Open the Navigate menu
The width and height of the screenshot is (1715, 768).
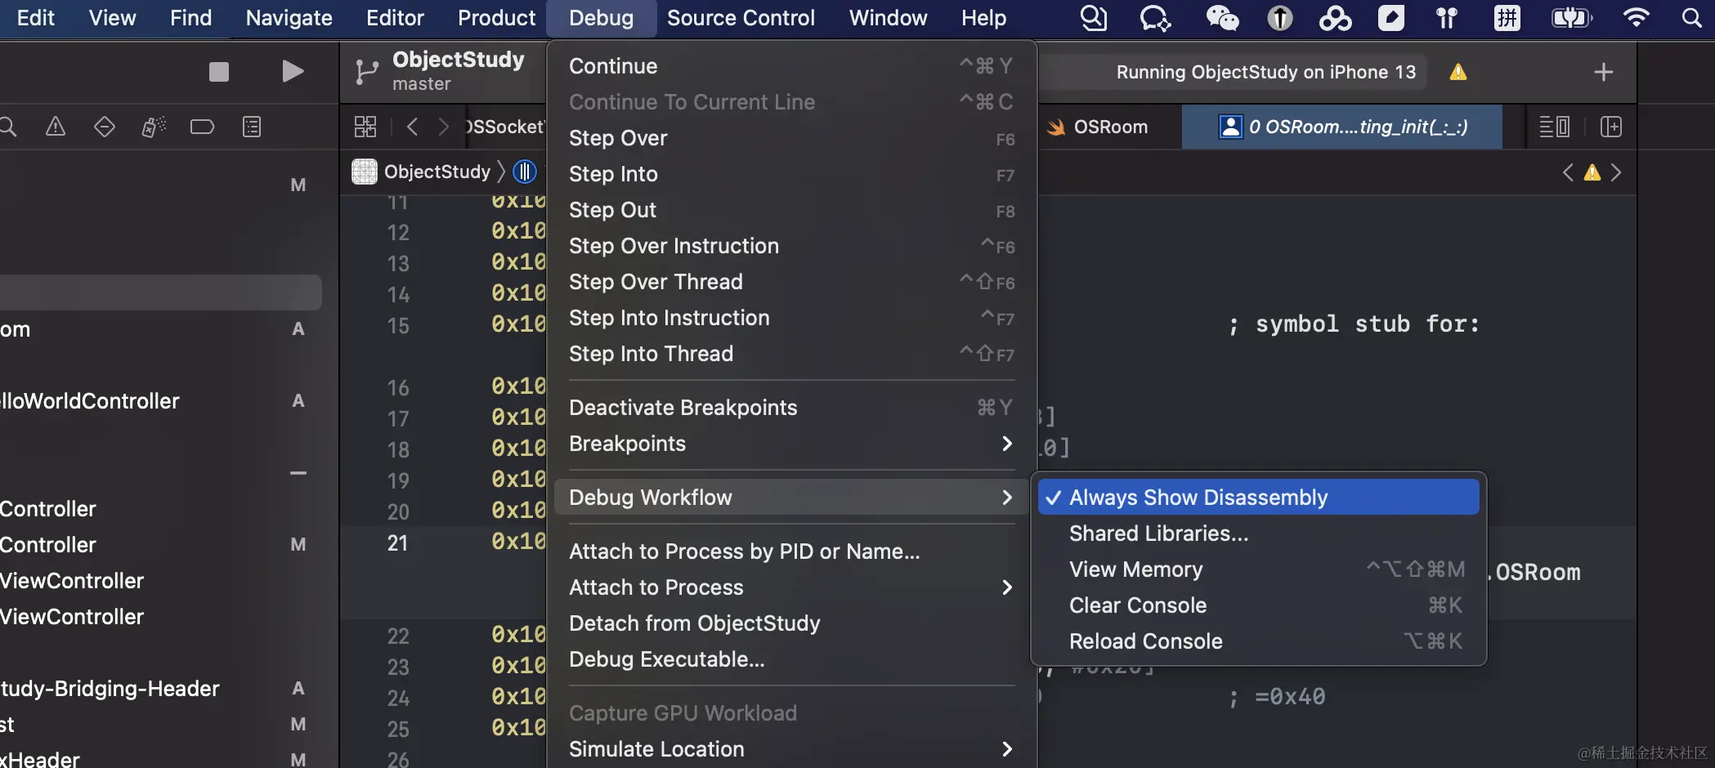[x=289, y=18]
